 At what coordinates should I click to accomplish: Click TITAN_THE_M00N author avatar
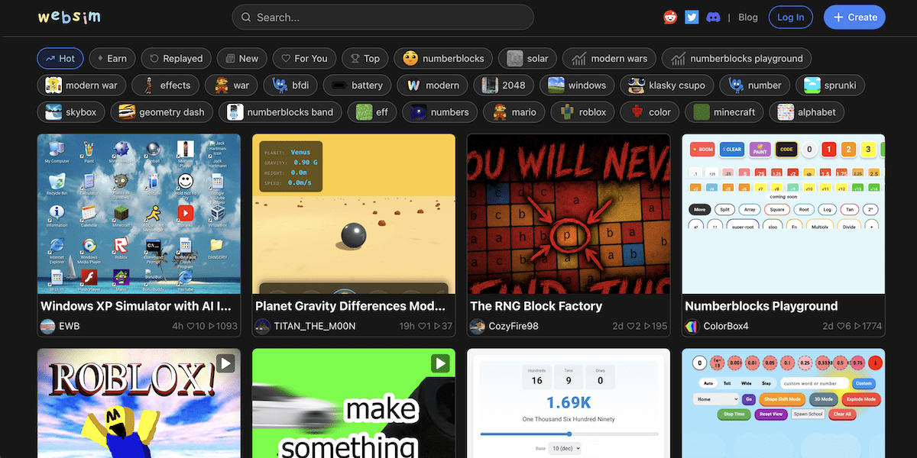[262, 326]
